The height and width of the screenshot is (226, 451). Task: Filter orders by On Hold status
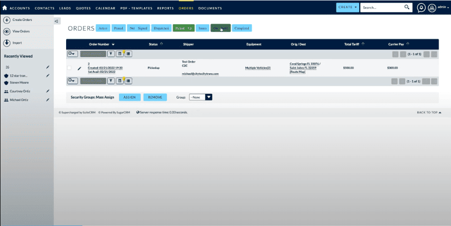click(x=221, y=28)
